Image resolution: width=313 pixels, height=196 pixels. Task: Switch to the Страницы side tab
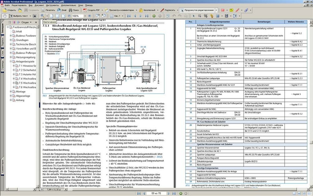[3, 65]
